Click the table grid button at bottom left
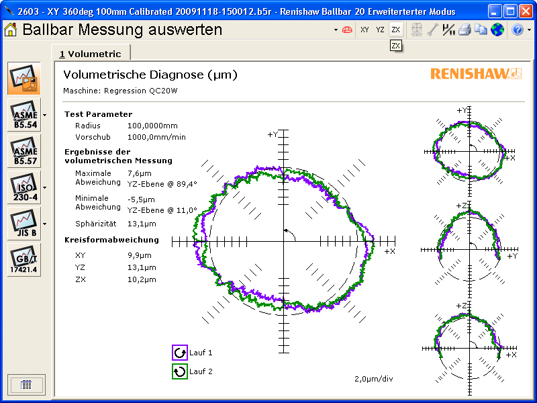Screen dimensions: 537x403 27,384
